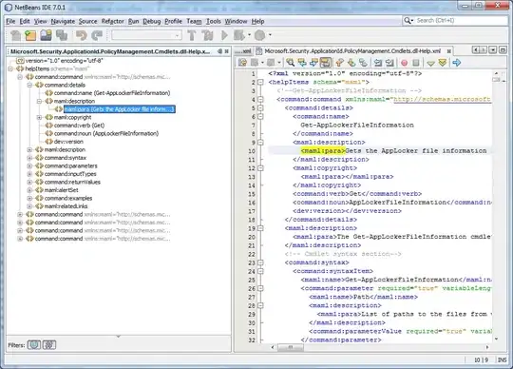Click the INS indicator in status bar
Image resolution: width=513 pixels, height=369 pixels.
[x=502, y=359]
